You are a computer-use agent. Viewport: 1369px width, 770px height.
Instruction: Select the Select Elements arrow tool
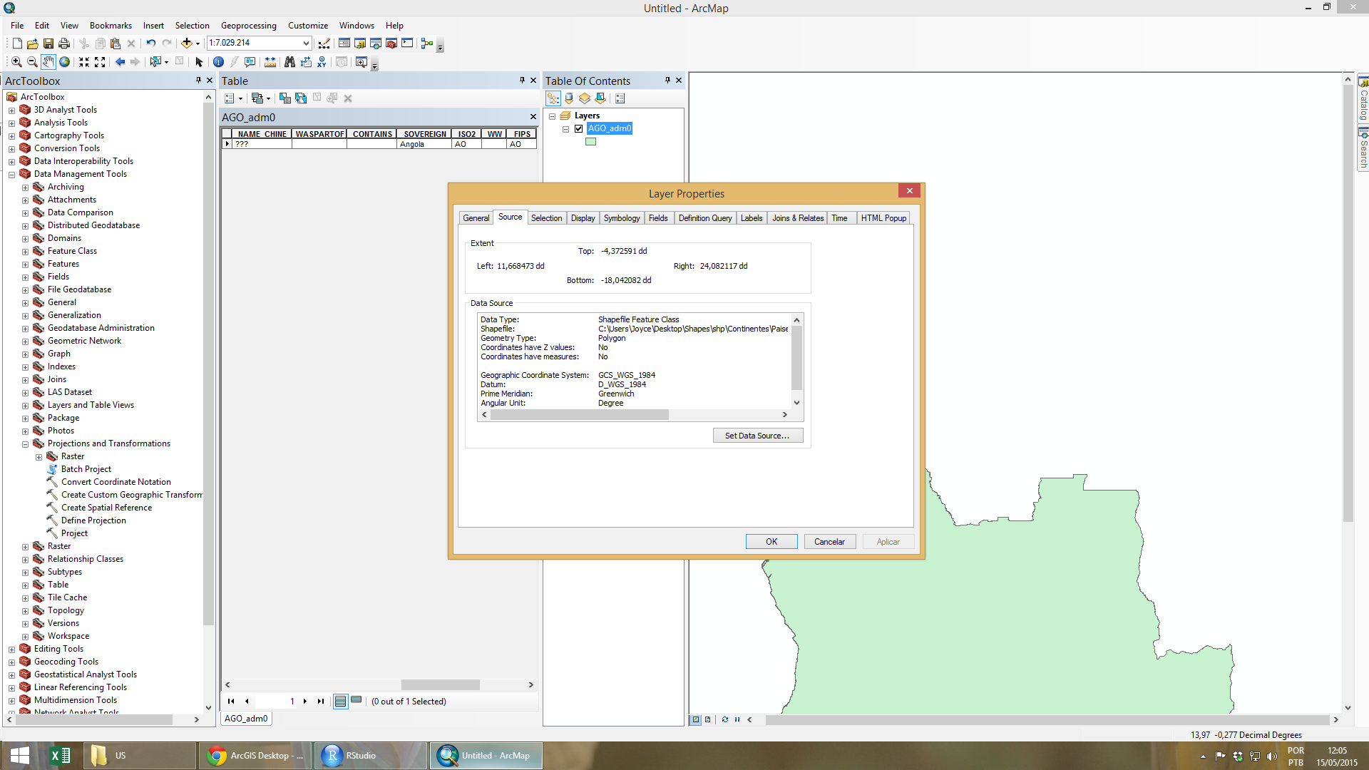coord(199,62)
